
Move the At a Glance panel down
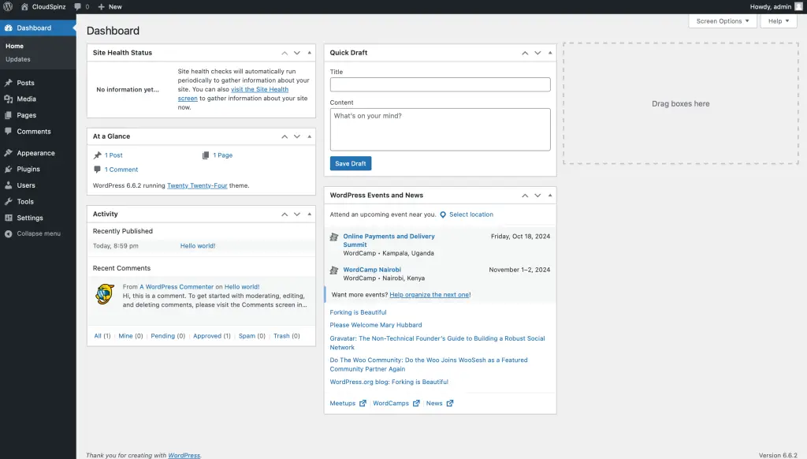tap(297, 136)
